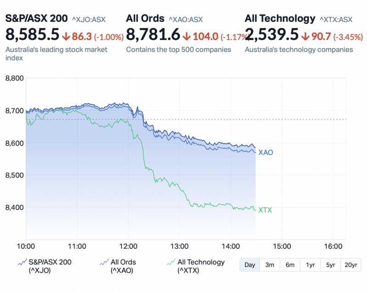This screenshot has width=367, height=292.
Task: Open the All Ords index heading
Action: point(145,18)
